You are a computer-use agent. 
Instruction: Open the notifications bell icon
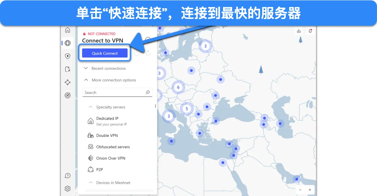pyautogui.click(x=310, y=31)
